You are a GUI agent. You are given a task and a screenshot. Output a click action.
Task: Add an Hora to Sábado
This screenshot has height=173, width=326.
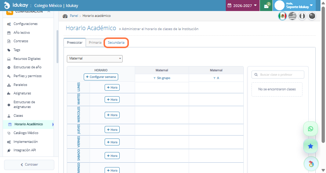pos(112,156)
